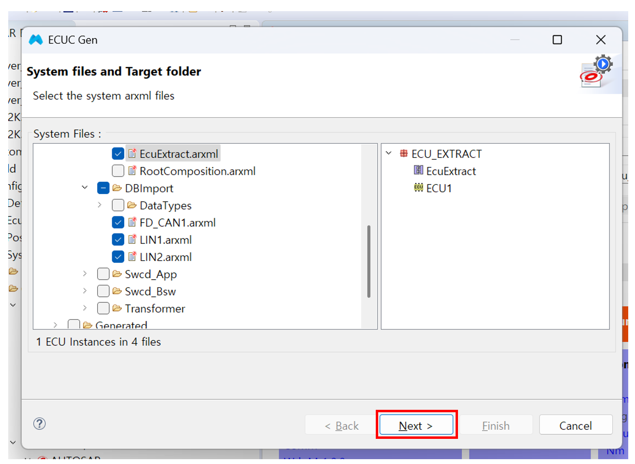Click the Next button

(x=416, y=425)
